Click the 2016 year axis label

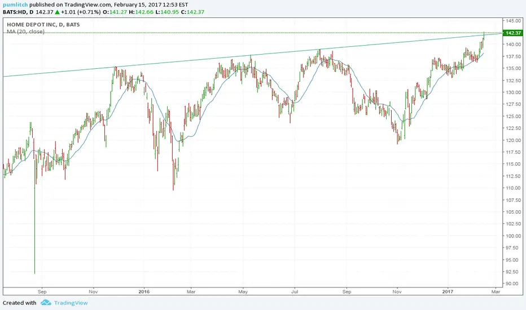coord(144,291)
